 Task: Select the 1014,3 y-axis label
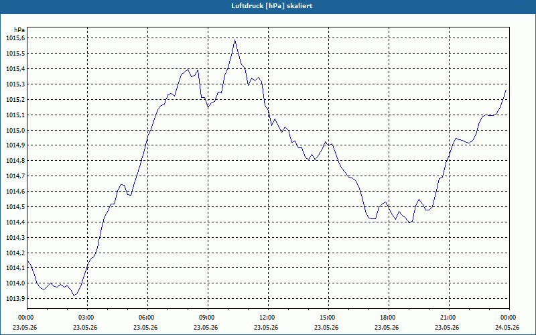click(x=15, y=238)
